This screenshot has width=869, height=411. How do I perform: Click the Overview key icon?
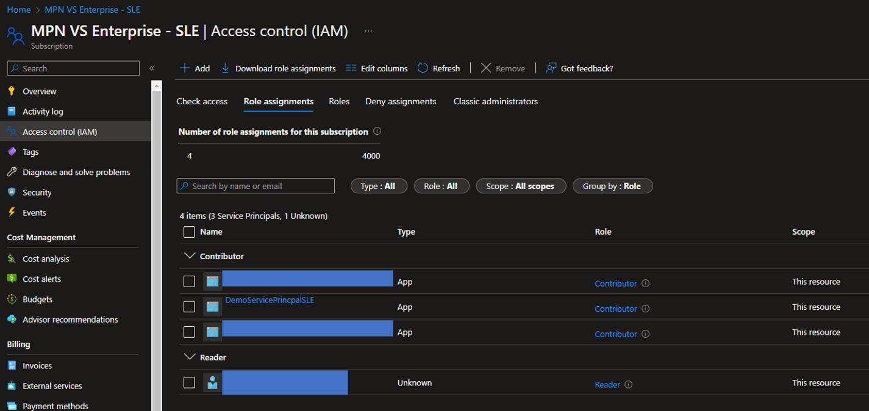(11, 91)
